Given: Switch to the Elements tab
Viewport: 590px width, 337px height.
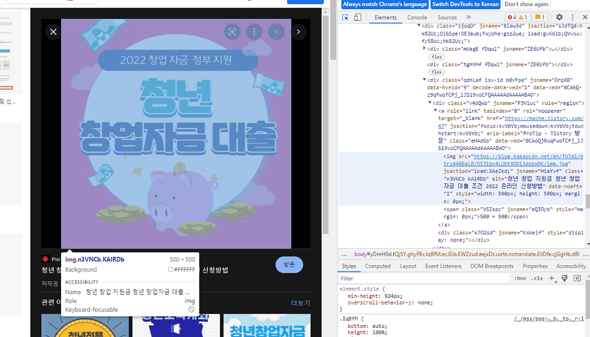Looking at the screenshot, I should coord(385,17).
